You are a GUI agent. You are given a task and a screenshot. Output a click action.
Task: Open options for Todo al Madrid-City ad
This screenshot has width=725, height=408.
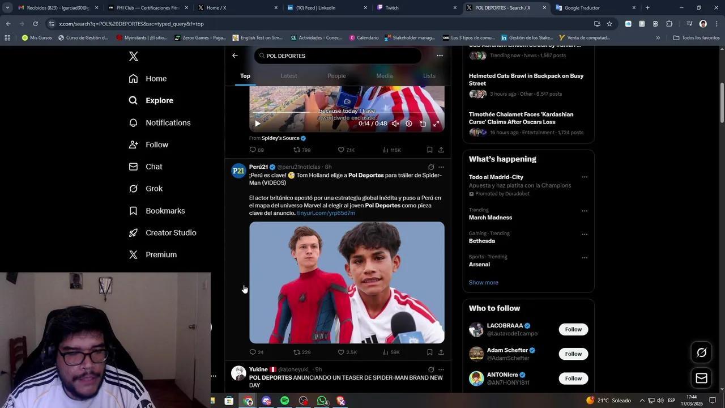pyautogui.click(x=585, y=177)
